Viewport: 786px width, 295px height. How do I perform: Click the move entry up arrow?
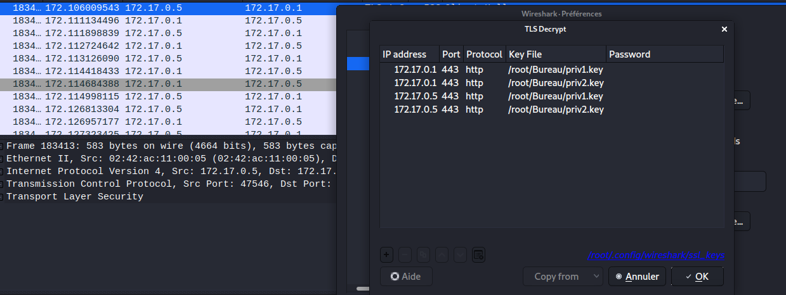coord(442,254)
